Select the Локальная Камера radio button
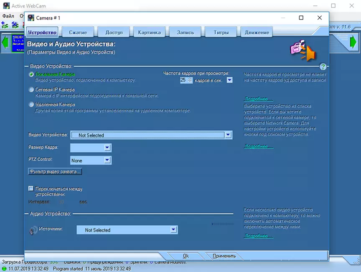The width and height of the screenshot is (361, 272). point(31,74)
